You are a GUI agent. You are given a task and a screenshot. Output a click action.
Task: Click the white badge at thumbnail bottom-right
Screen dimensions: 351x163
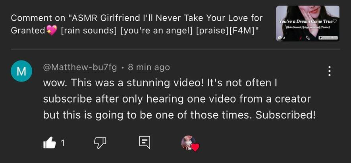coord(328,37)
